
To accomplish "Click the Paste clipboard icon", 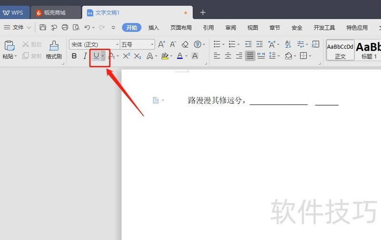I will tap(10, 45).
